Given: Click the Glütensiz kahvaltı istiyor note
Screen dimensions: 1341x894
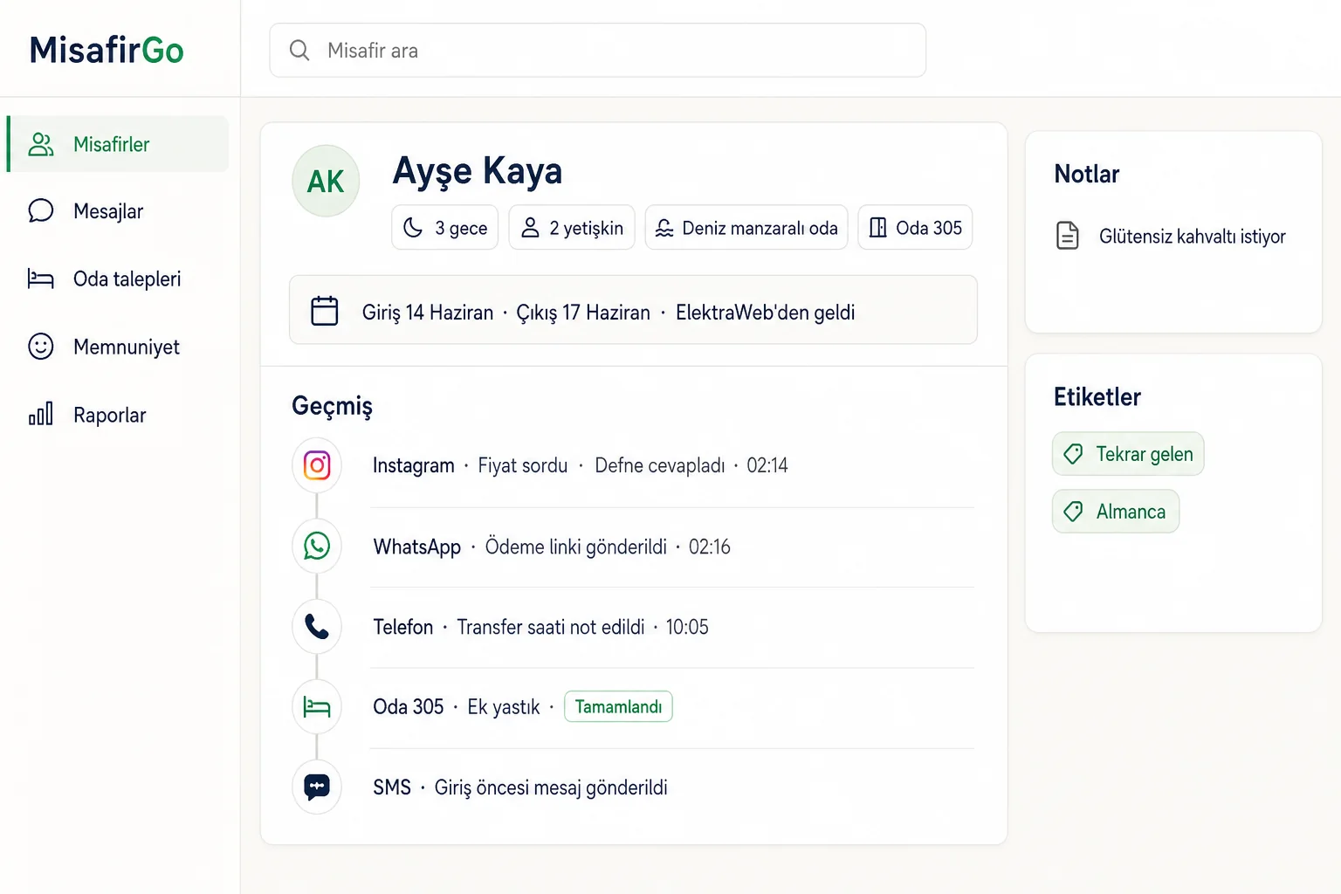Looking at the screenshot, I should (x=1192, y=237).
